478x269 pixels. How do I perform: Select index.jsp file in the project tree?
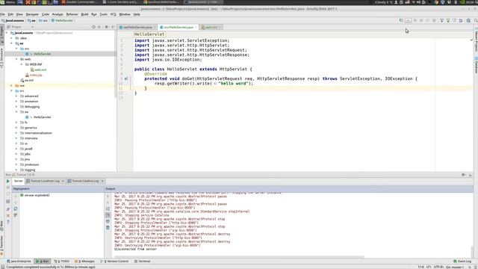34,75
